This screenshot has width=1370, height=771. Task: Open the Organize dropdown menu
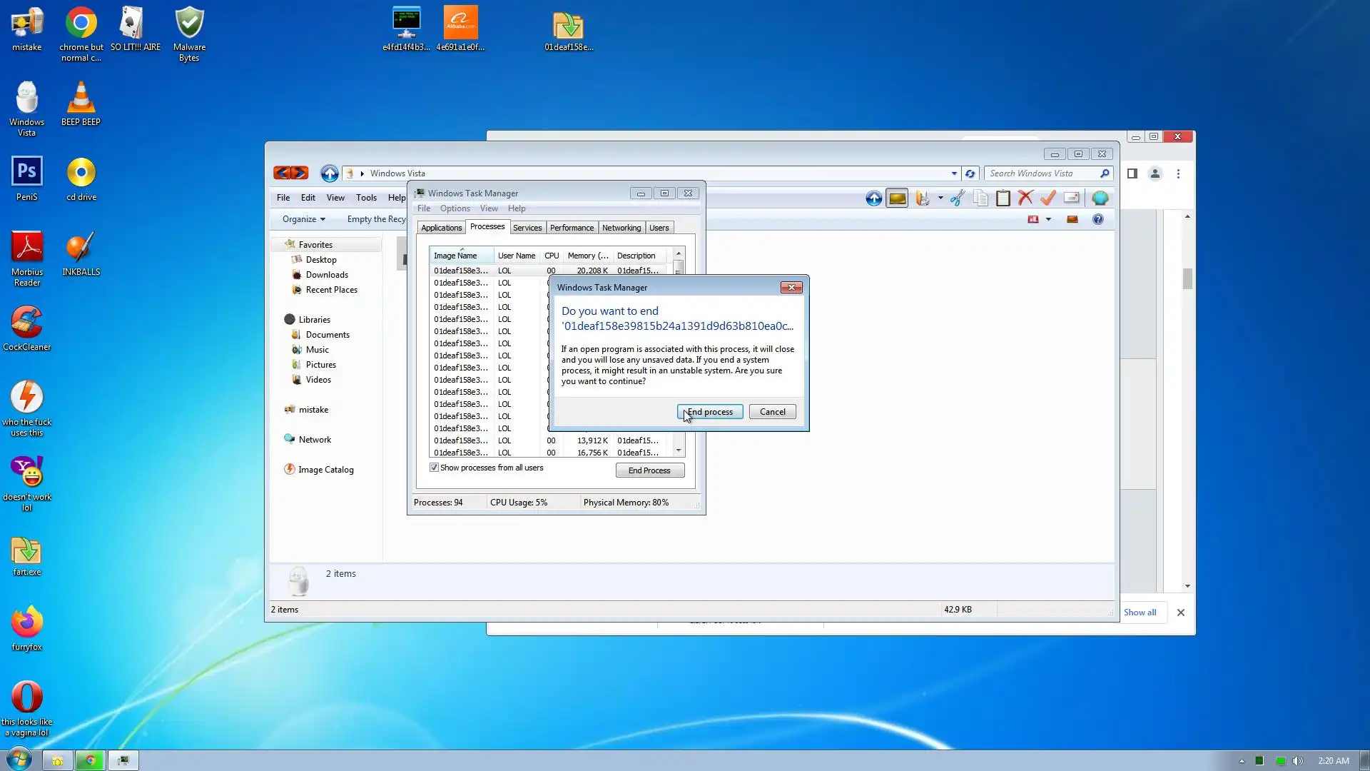click(x=303, y=219)
